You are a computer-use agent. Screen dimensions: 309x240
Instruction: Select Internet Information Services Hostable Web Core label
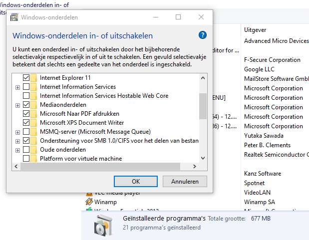click(104, 96)
